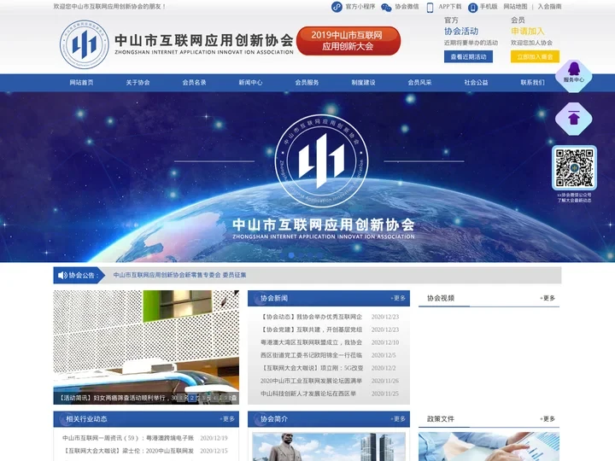
Task: Click the APP下载 phone icon
Action: pyautogui.click(x=430, y=8)
